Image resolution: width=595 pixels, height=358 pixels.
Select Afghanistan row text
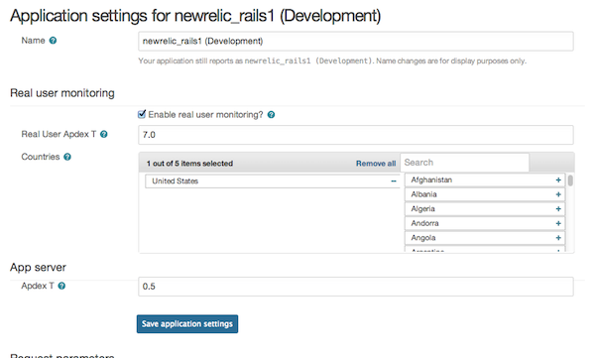coord(431,179)
